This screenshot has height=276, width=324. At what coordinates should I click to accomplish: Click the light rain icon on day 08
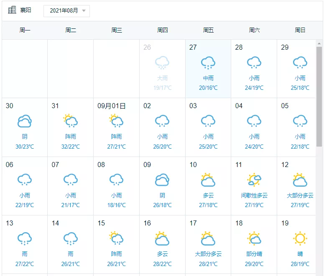(116, 180)
